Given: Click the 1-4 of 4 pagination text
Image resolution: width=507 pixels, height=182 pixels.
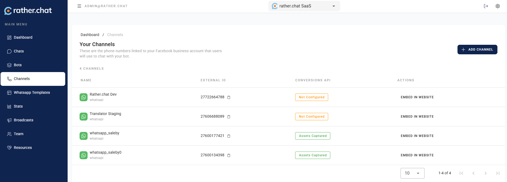Looking at the screenshot, I should click(x=445, y=173).
